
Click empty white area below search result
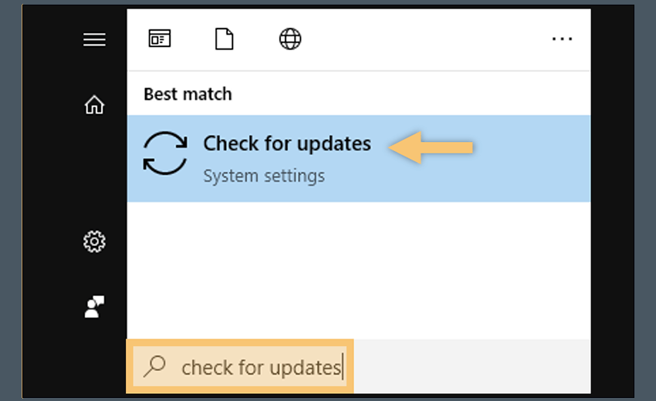(358, 270)
